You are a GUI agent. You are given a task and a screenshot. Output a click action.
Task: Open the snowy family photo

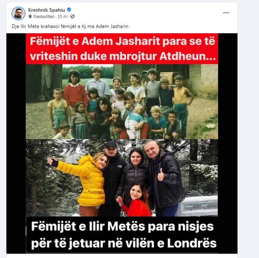[122, 178]
